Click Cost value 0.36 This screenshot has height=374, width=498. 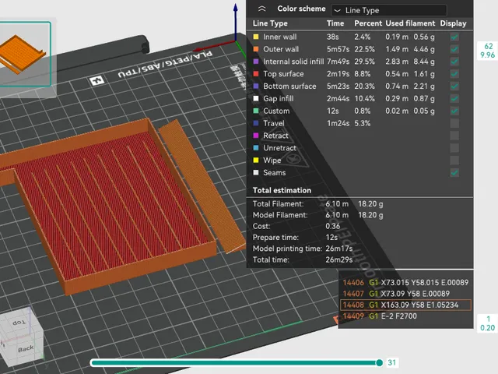tap(333, 226)
